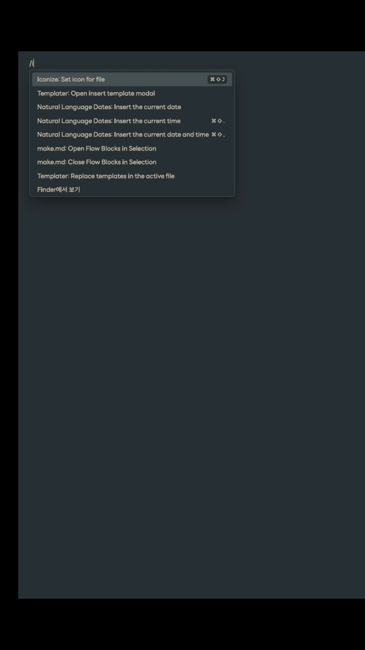Run make.md: Close Flow Blocks in Selection
The width and height of the screenshot is (365, 650).
click(x=132, y=162)
